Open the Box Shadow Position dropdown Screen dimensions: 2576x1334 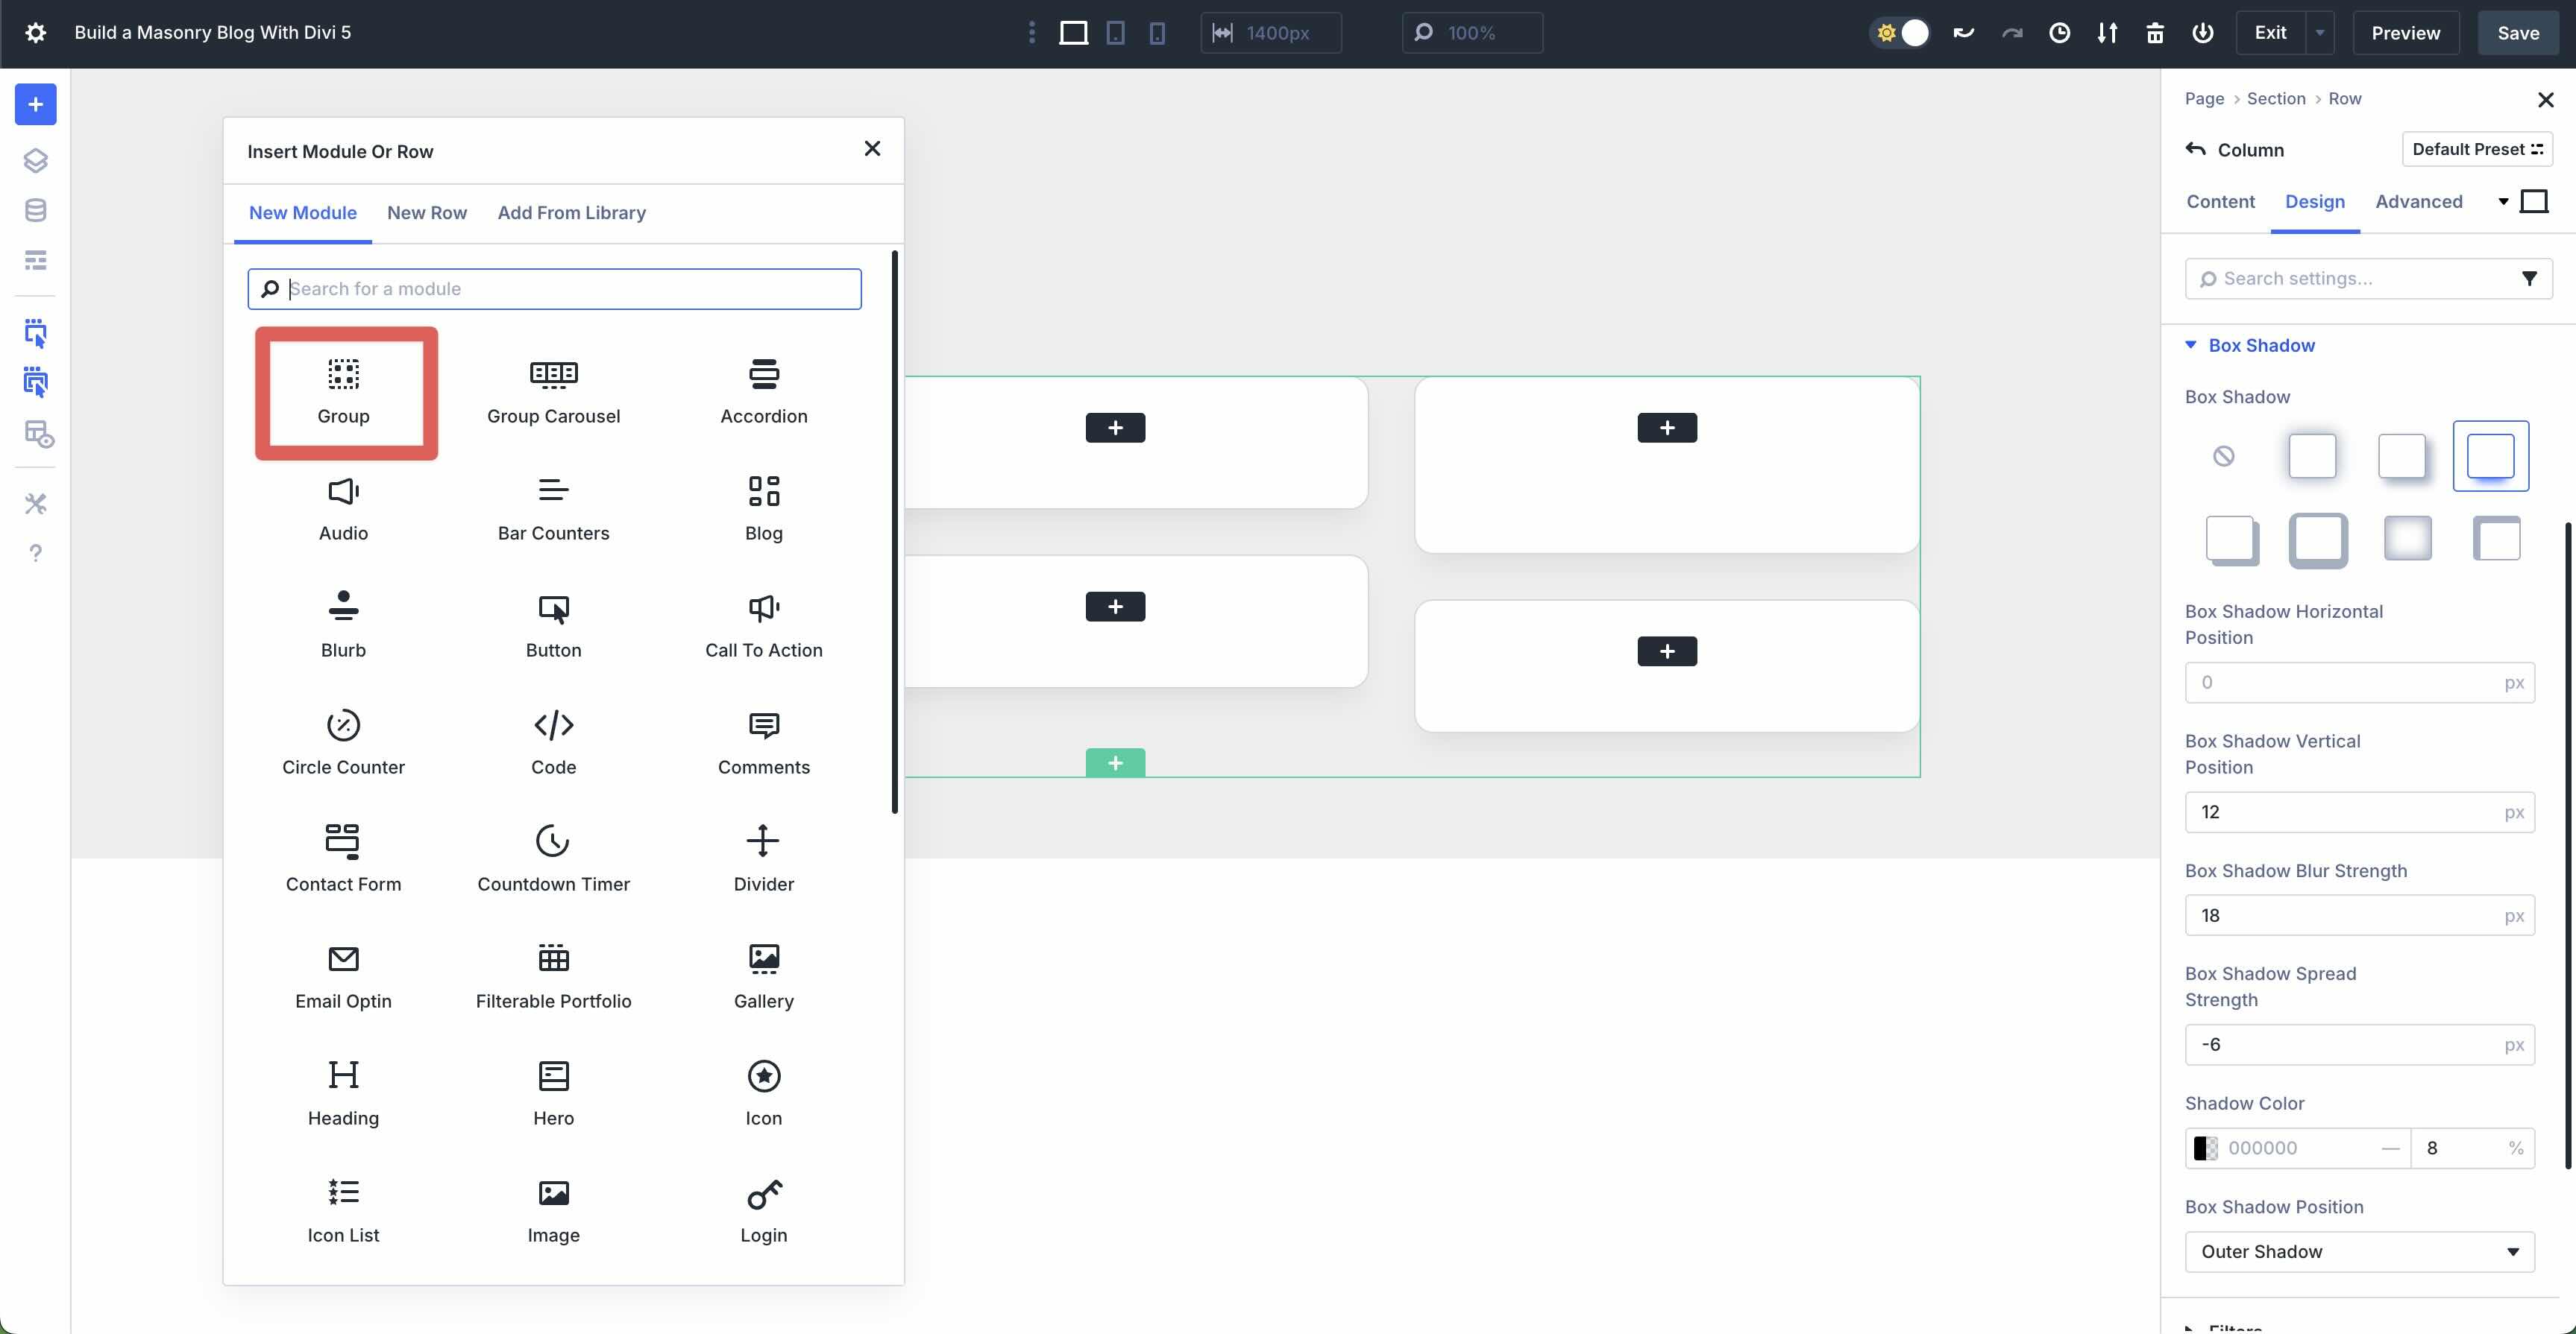pos(2360,1251)
